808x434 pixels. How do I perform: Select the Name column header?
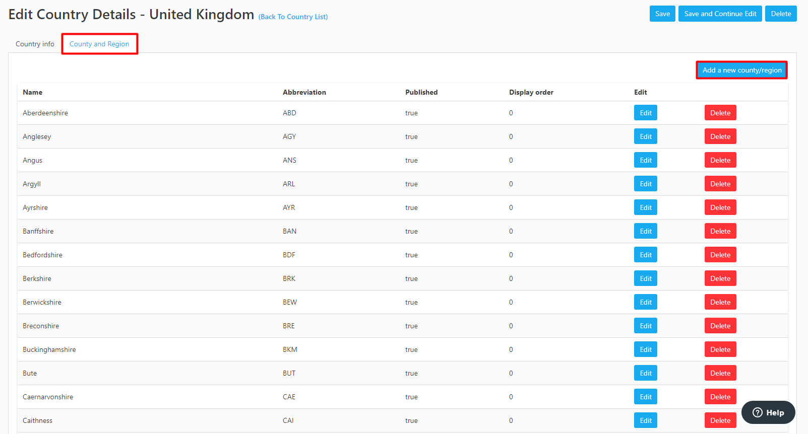32,92
